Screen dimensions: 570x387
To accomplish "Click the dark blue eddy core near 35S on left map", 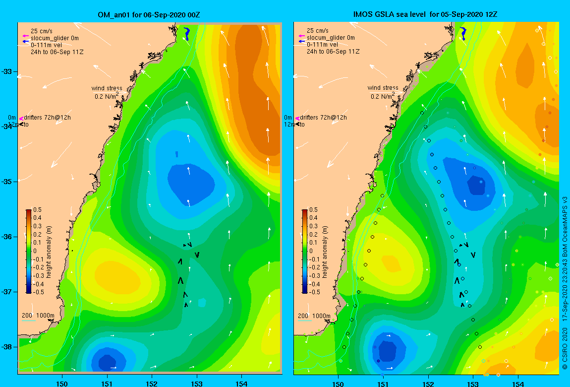I will [x=190, y=185].
